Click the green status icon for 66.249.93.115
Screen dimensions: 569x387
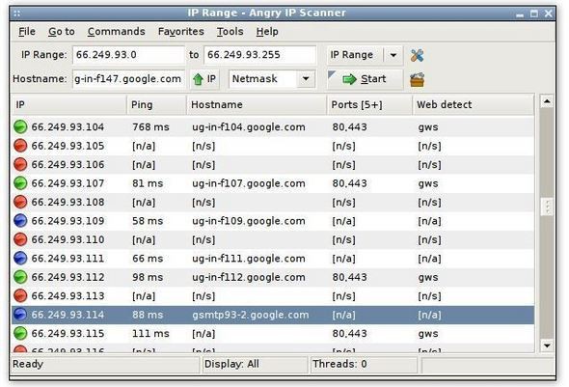tap(20, 333)
